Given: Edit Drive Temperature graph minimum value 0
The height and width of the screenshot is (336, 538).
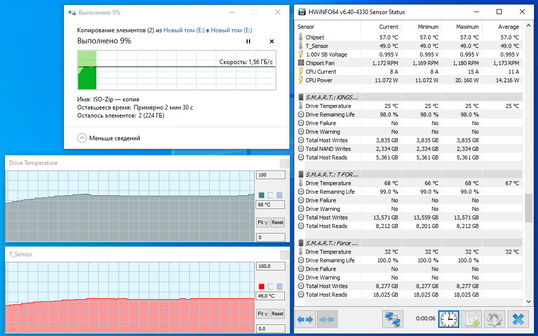Looking at the screenshot, I should (x=270, y=237).
